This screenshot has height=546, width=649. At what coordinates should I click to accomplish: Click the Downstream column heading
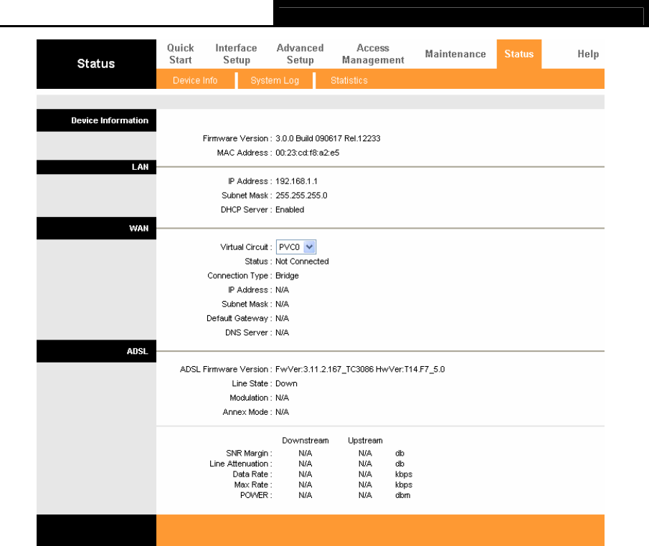(x=305, y=441)
